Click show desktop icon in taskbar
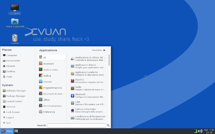This screenshot has height=134, width=215. pos(16,131)
